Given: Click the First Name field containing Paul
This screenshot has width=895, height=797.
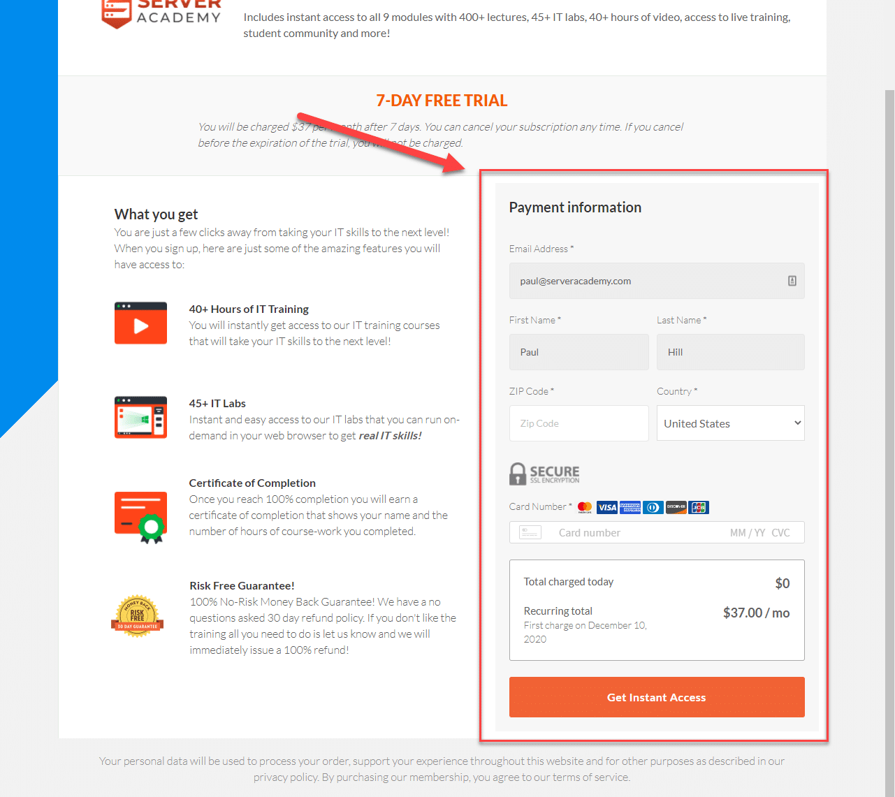Looking at the screenshot, I should 579,352.
